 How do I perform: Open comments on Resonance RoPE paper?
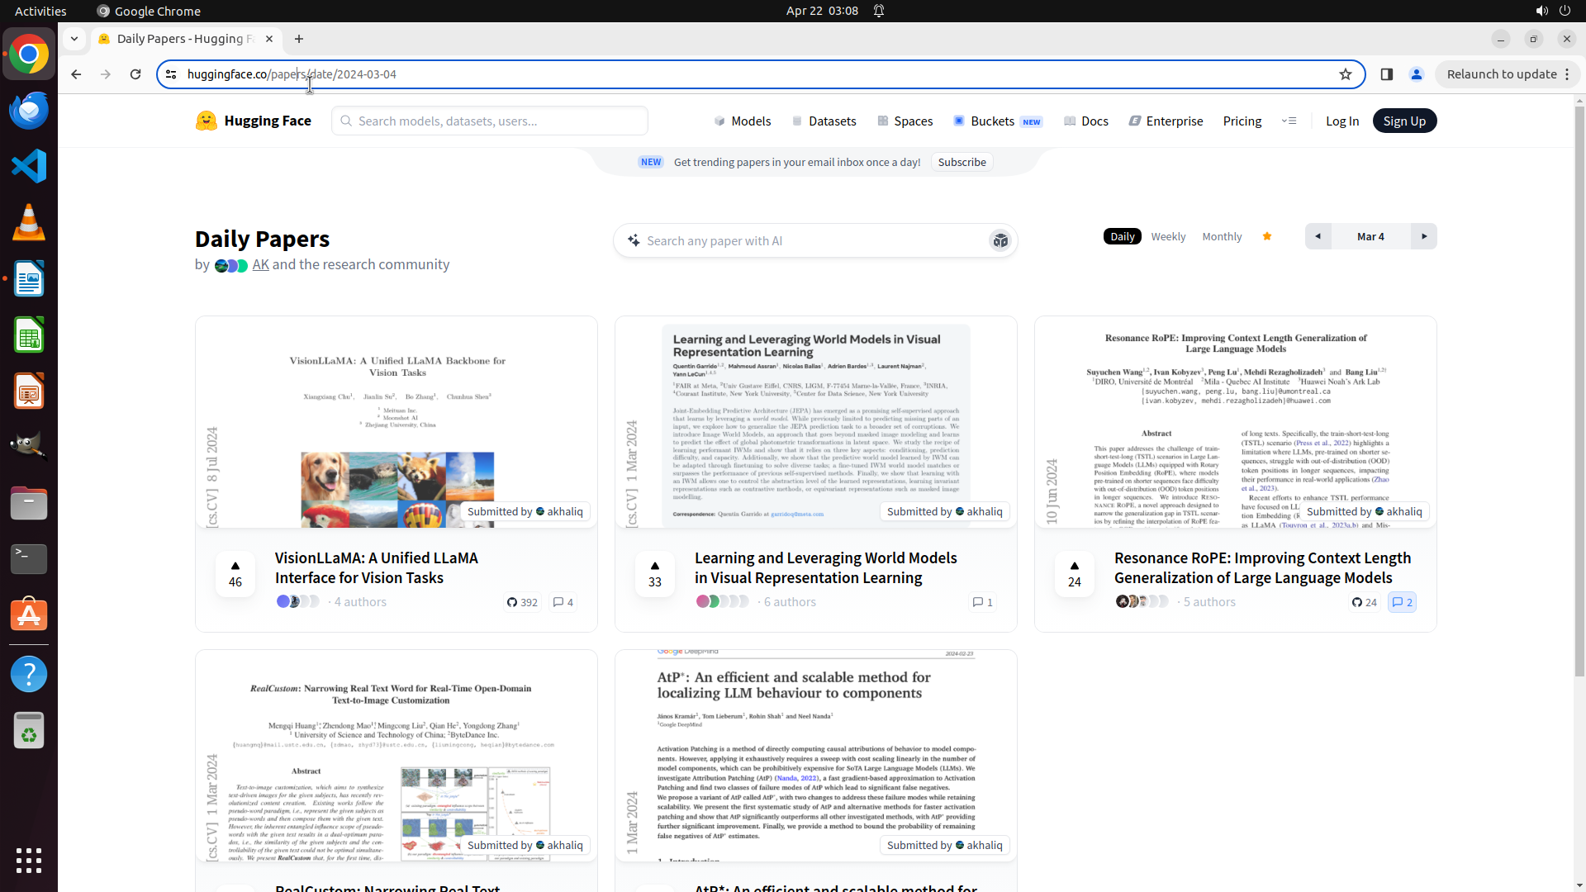[1402, 602]
